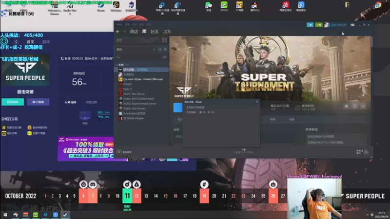Viewport: 390px width, 219px height.
Task: Open the advanced filter sliders icon
Action: (x=164, y=57)
